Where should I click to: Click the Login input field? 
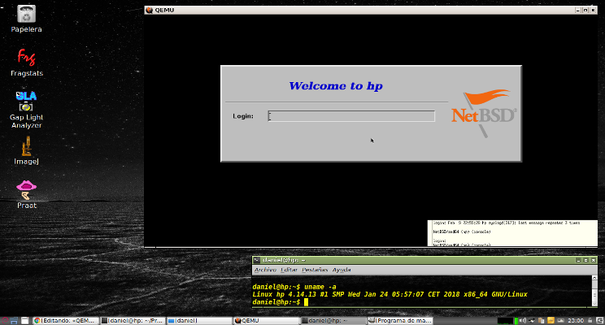click(x=351, y=116)
